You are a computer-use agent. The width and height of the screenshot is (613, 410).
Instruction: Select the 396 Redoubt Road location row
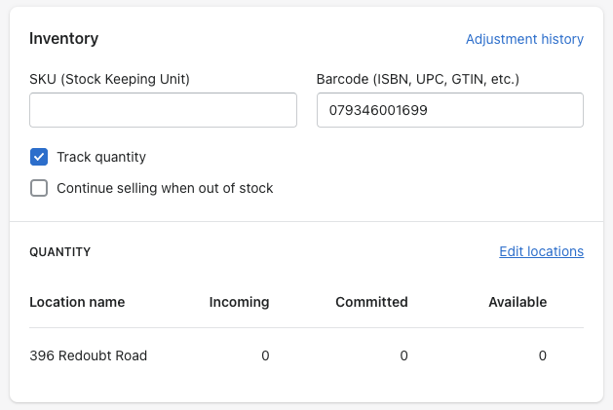tap(89, 355)
